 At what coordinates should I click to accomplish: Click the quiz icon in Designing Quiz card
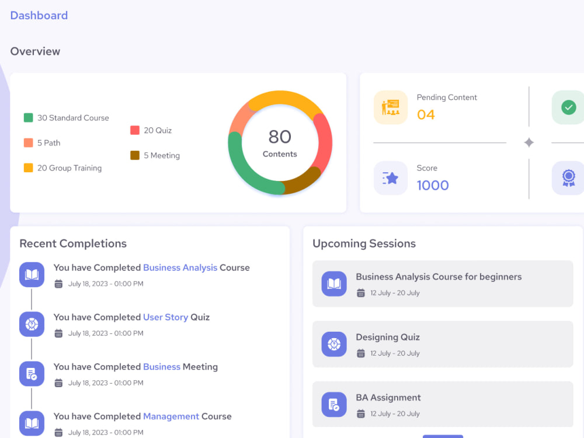pos(334,344)
